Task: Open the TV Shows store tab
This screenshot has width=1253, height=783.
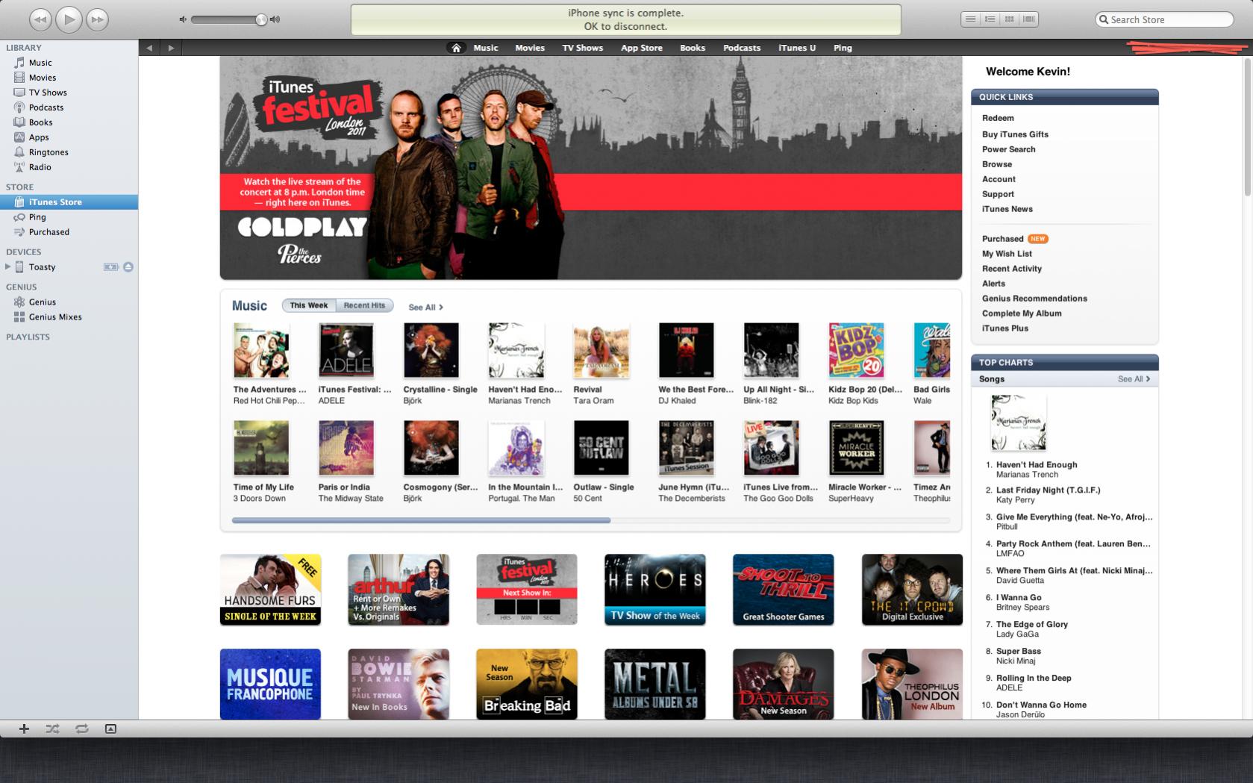Action: click(582, 48)
